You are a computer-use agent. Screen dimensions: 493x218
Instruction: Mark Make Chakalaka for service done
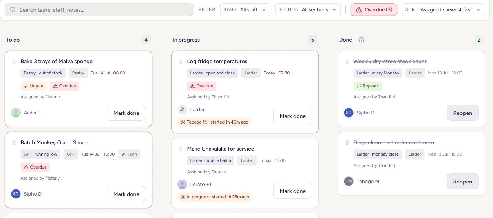tap(293, 191)
